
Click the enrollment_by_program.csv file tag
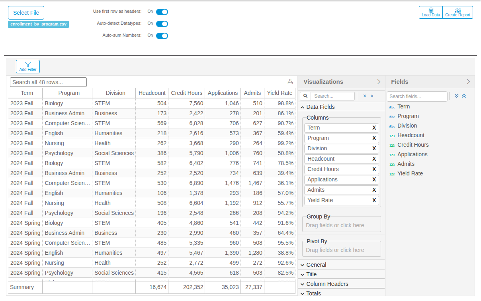click(39, 24)
